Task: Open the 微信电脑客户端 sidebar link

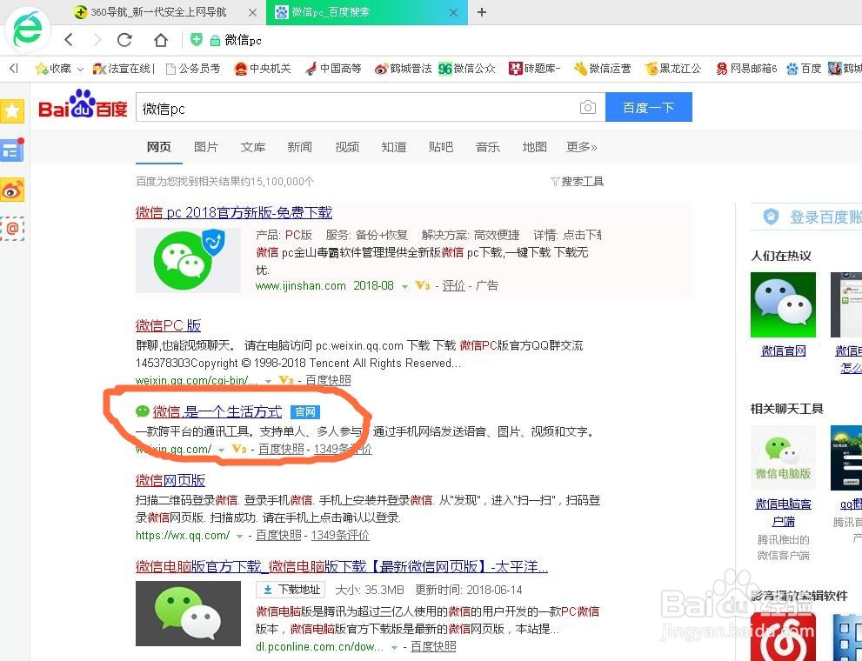Action: point(784,512)
